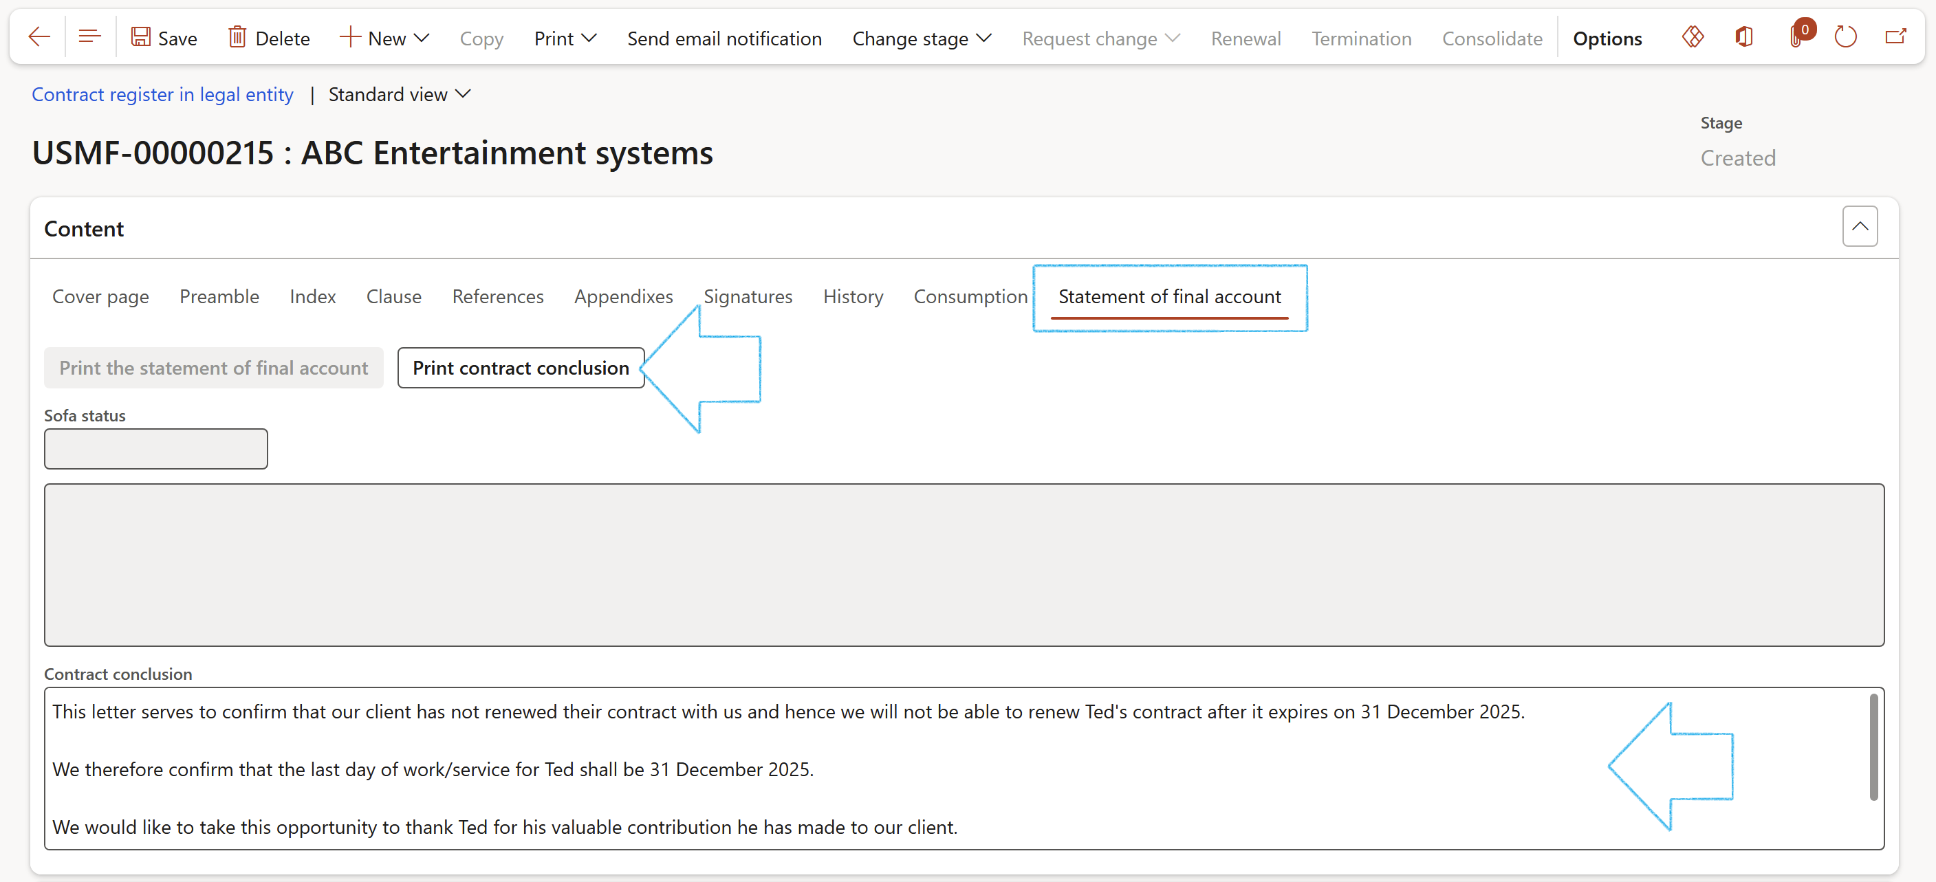Expand the New dropdown menu
This screenshot has height=882, width=1936.
385,38
